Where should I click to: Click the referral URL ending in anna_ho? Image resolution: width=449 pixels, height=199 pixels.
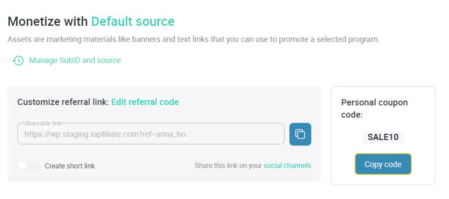105,134
